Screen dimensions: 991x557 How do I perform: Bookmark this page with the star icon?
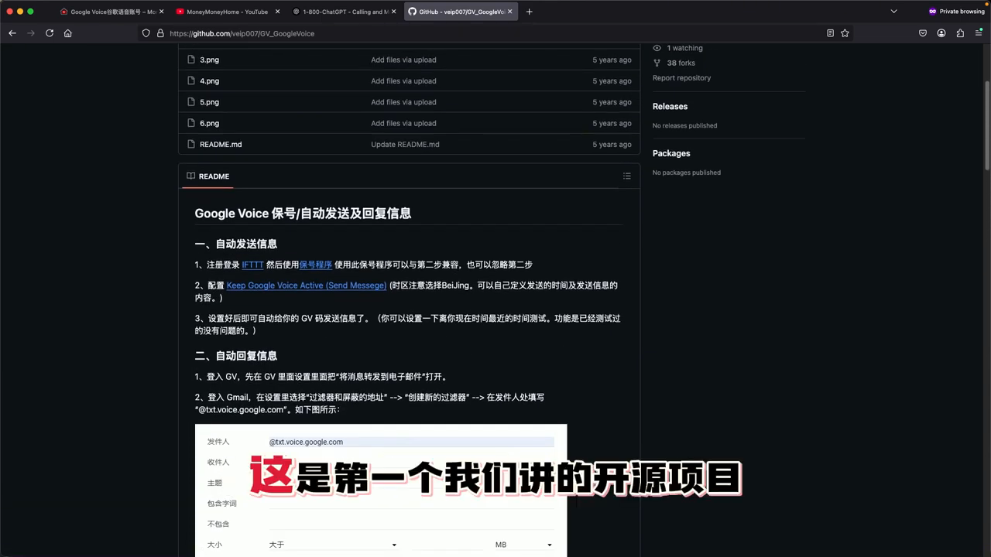845,33
